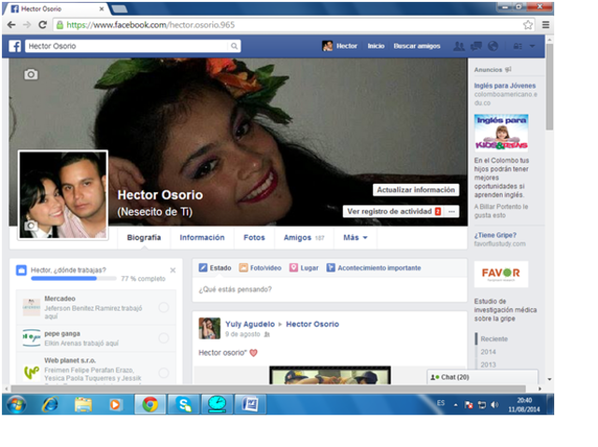Click the Facebook search input field
598x447 pixels.
[128, 46]
